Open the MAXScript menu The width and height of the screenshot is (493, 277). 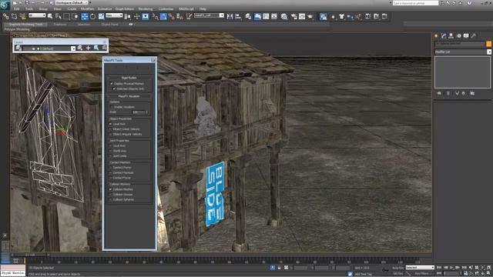click(x=186, y=9)
